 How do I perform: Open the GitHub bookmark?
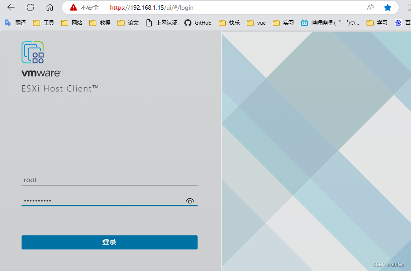pyautogui.click(x=198, y=23)
